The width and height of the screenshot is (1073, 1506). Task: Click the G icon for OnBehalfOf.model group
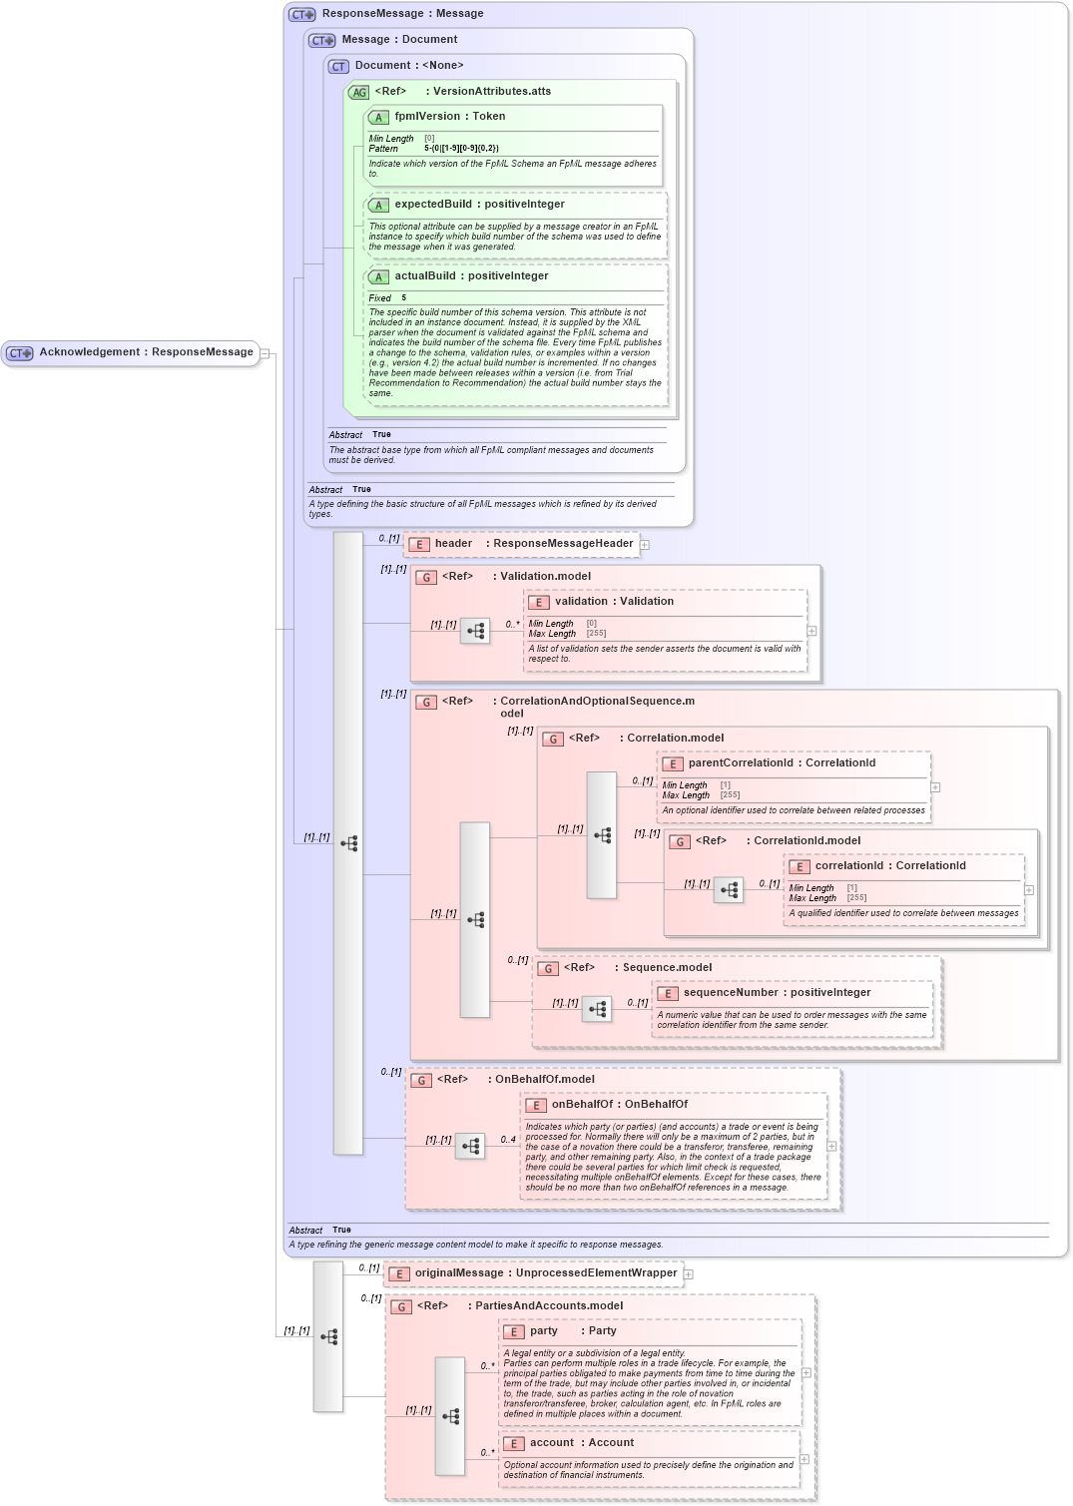pos(419,1080)
